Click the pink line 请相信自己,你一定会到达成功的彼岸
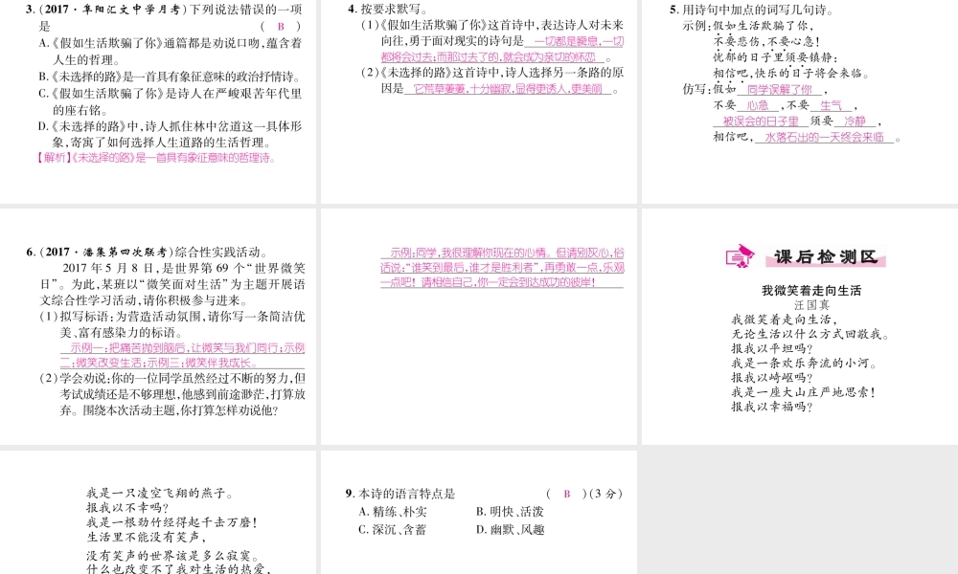The image size is (958, 574). [508, 282]
